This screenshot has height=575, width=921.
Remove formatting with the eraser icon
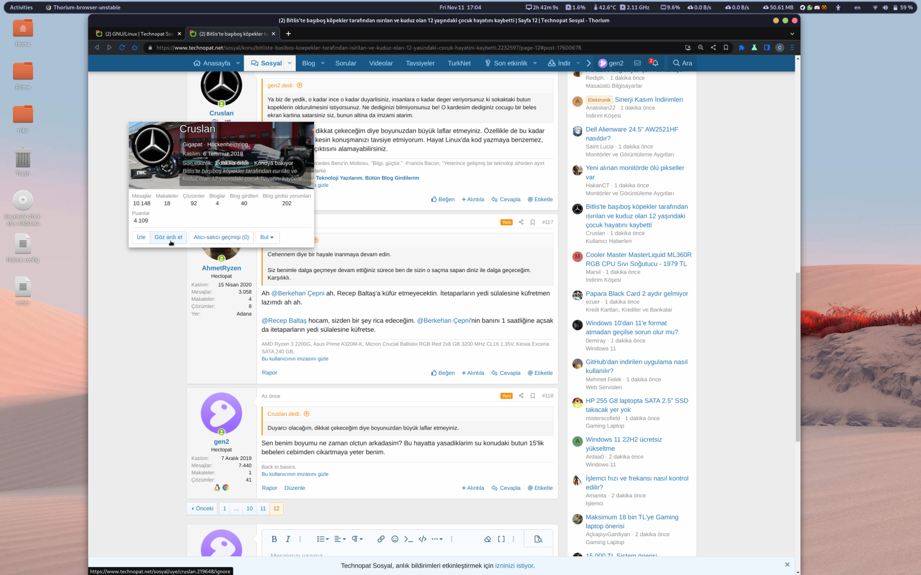(487, 539)
